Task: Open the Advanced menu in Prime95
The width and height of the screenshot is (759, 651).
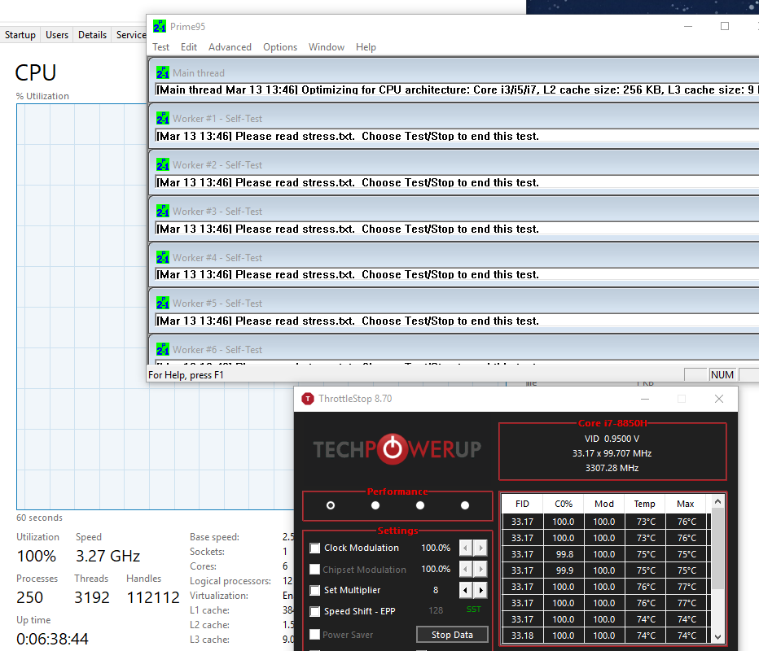Action: pos(230,47)
